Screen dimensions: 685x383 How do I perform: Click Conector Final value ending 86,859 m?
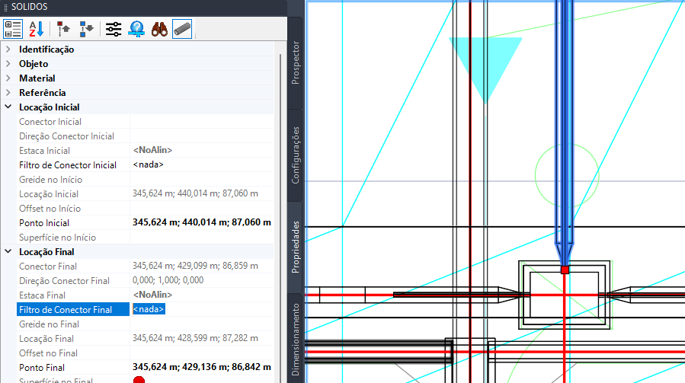tap(195, 266)
